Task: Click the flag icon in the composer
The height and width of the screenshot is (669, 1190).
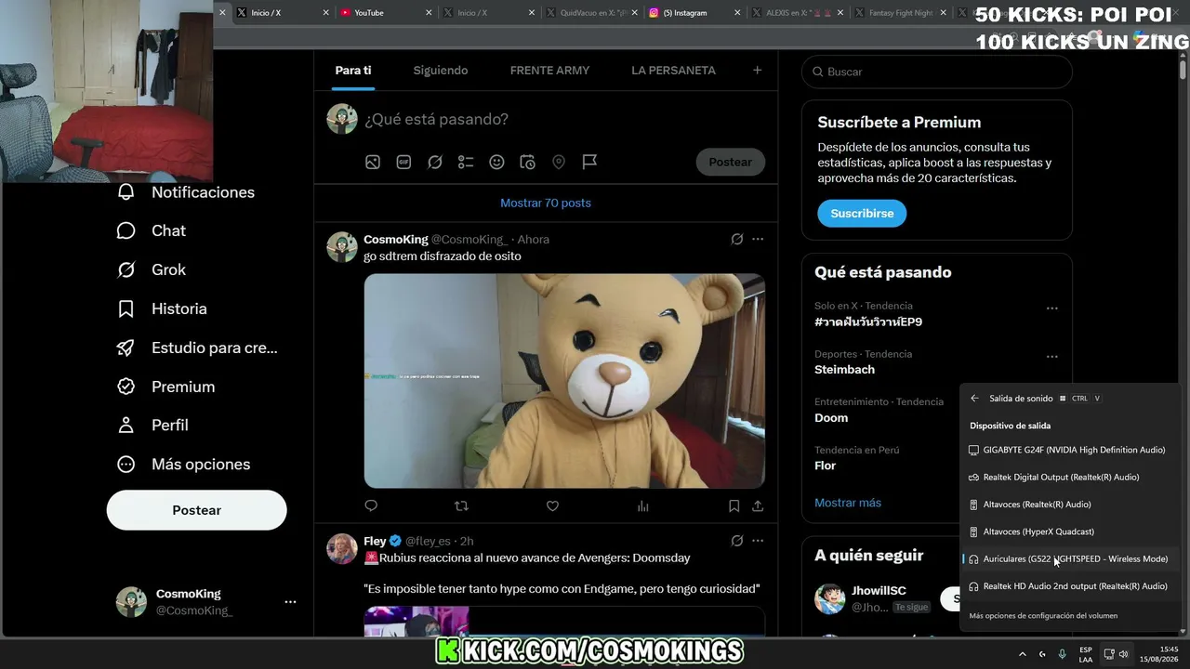Action: pos(589,162)
